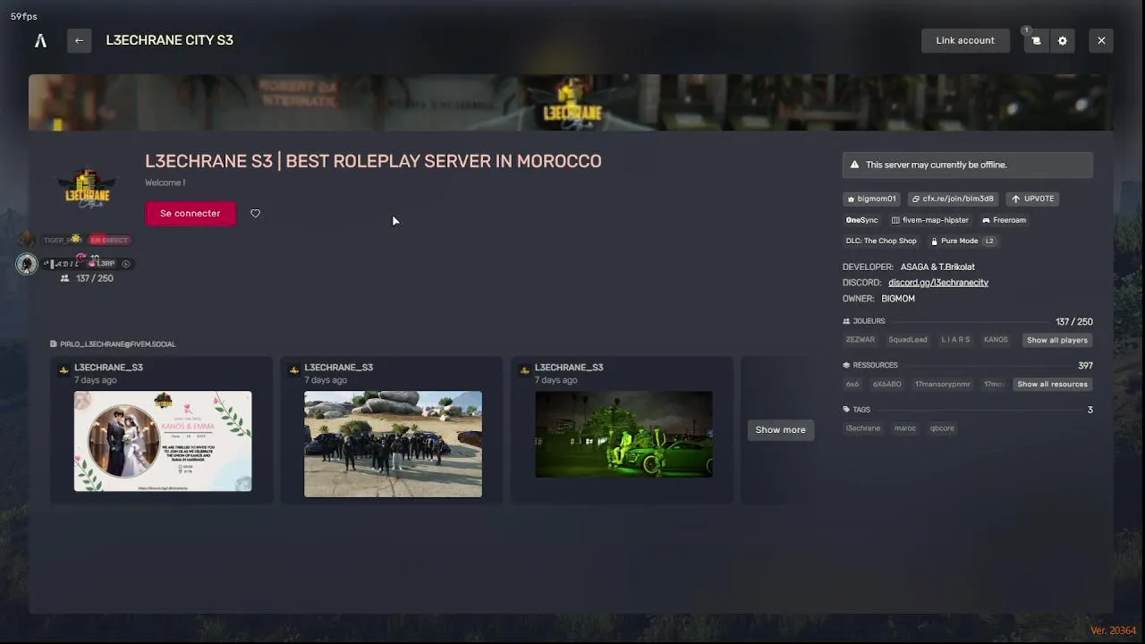Click the third post's L3ECHRANE_S3 avatar icon
The image size is (1145, 644).
[x=524, y=369]
